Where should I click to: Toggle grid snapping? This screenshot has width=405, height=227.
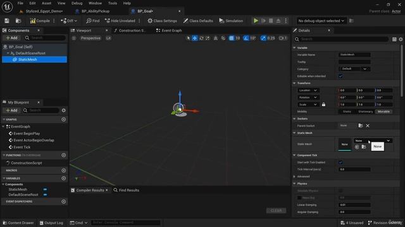231,38
